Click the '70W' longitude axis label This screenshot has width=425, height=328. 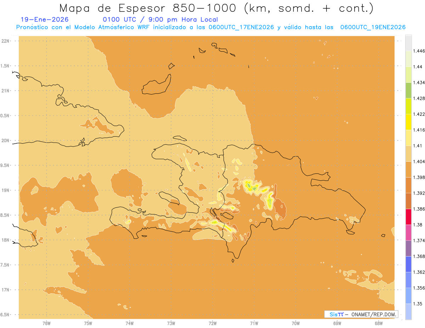point(296,323)
